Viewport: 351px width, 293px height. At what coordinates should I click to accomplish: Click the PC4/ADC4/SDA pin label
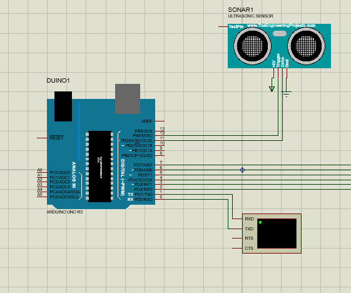point(64,192)
